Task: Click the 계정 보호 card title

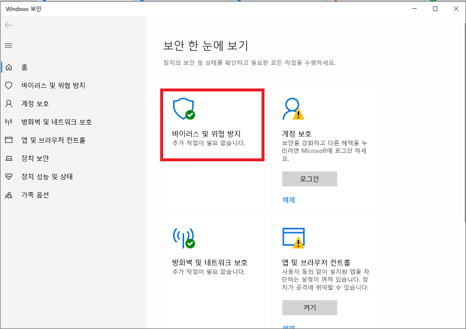Action: (x=296, y=134)
